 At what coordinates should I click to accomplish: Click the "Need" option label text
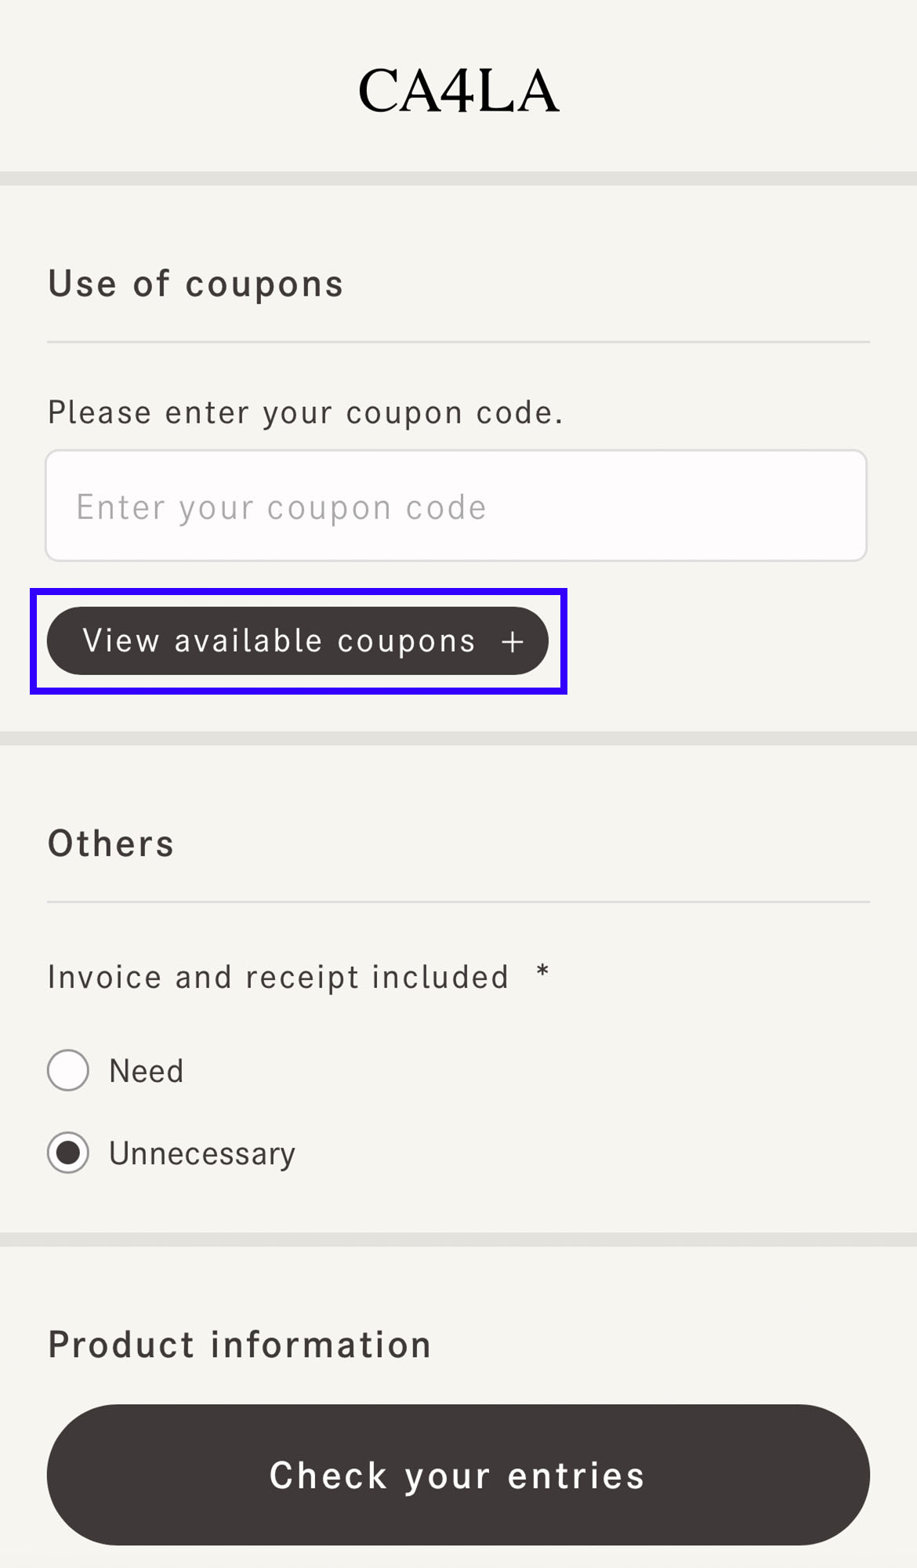coord(147,1071)
